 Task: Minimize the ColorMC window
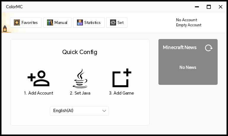[x=197, y=7]
